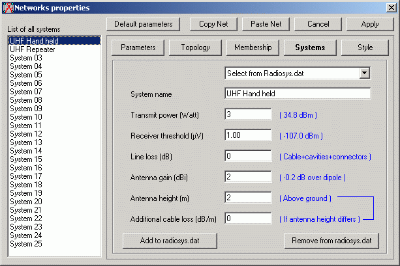The height and width of the screenshot is (266, 400).
Task: Click the System name input field
Action: point(297,94)
